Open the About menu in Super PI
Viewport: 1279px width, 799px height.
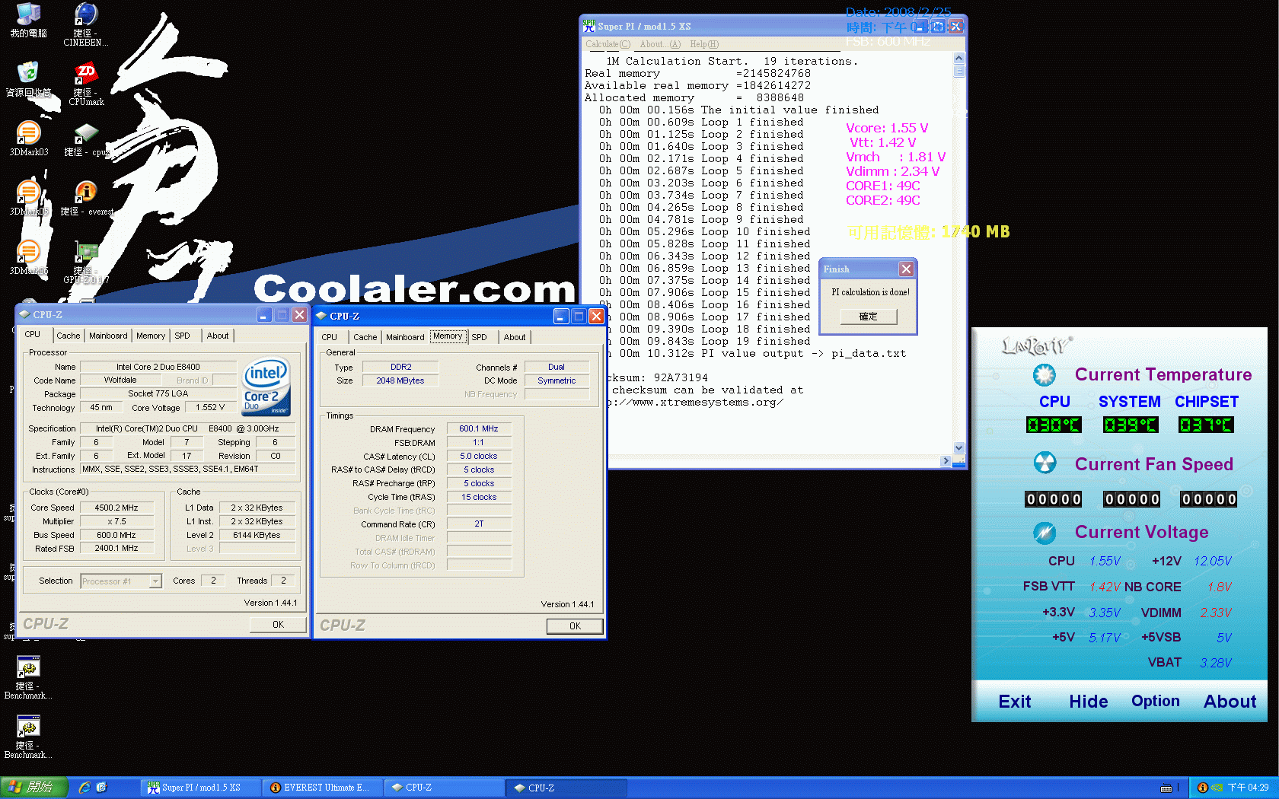pos(660,44)
